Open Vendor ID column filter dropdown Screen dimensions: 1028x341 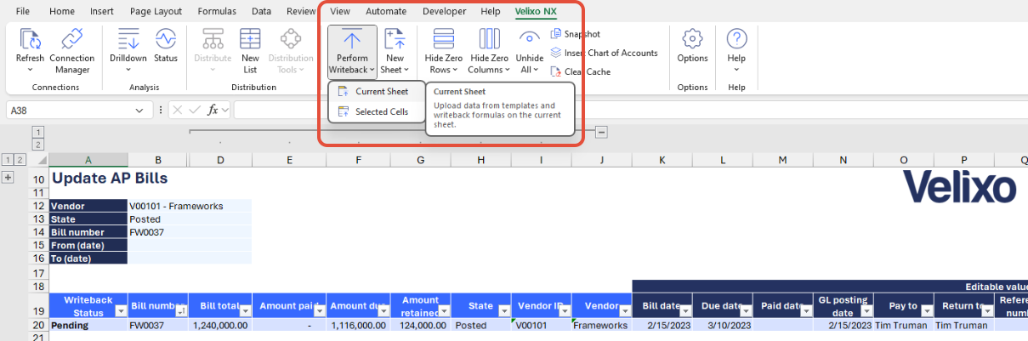click(x=565, y=311)
